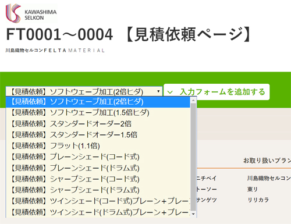Choose ツインシェード(コード式)プレーン+プレーン option

[x=98, y=201]
